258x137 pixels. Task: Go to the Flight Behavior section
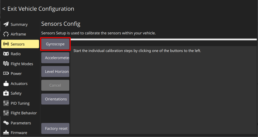24,113
